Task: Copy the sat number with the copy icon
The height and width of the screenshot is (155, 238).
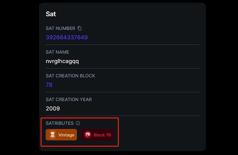Action: pos(80,28)
